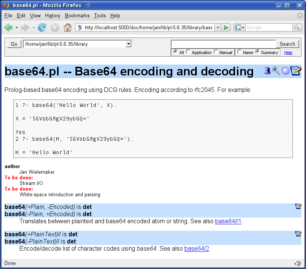Click 'base64(-PlainText)// is det' heading
306x269 pixels.
coord(40,241)
